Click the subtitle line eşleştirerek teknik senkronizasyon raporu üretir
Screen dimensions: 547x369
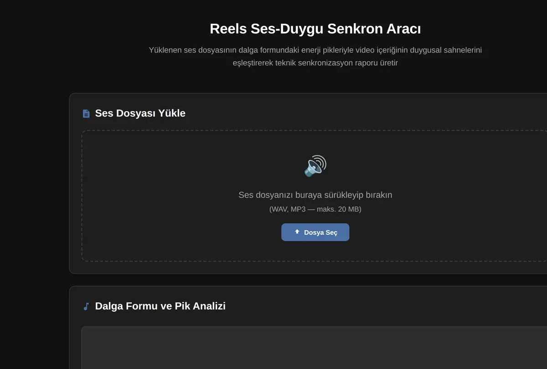pos(315,63)
